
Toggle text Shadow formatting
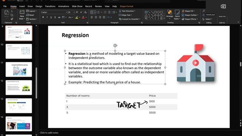pos(55,17)
